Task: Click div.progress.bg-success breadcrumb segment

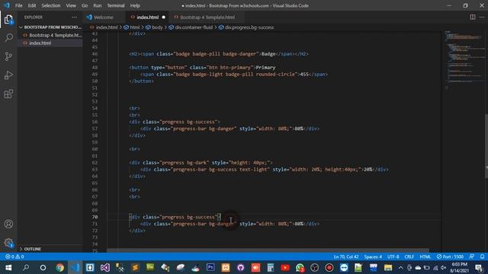Action: [x=249, y=27]
